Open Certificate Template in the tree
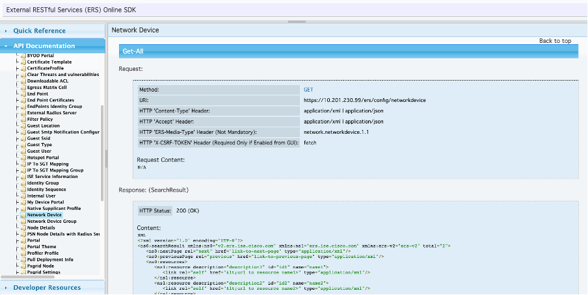This screenshot has width=588, height=295. pyautogui.click(x=49, y=62)
